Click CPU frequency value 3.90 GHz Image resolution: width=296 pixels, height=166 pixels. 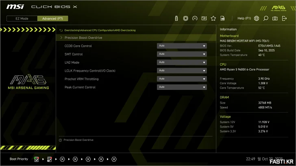(264, 79)
